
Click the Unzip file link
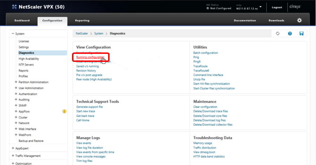click(199, 79)
